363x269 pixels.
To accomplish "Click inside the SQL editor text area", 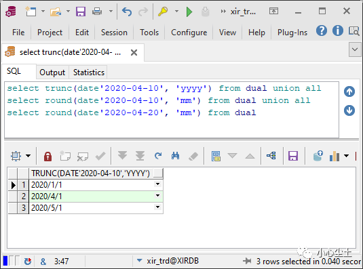I will point(172,110).
